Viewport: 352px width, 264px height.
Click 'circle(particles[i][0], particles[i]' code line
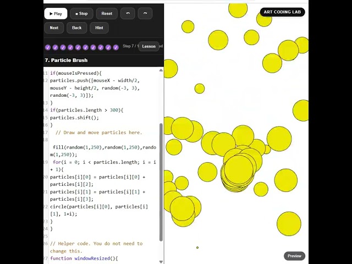[99, 207]
